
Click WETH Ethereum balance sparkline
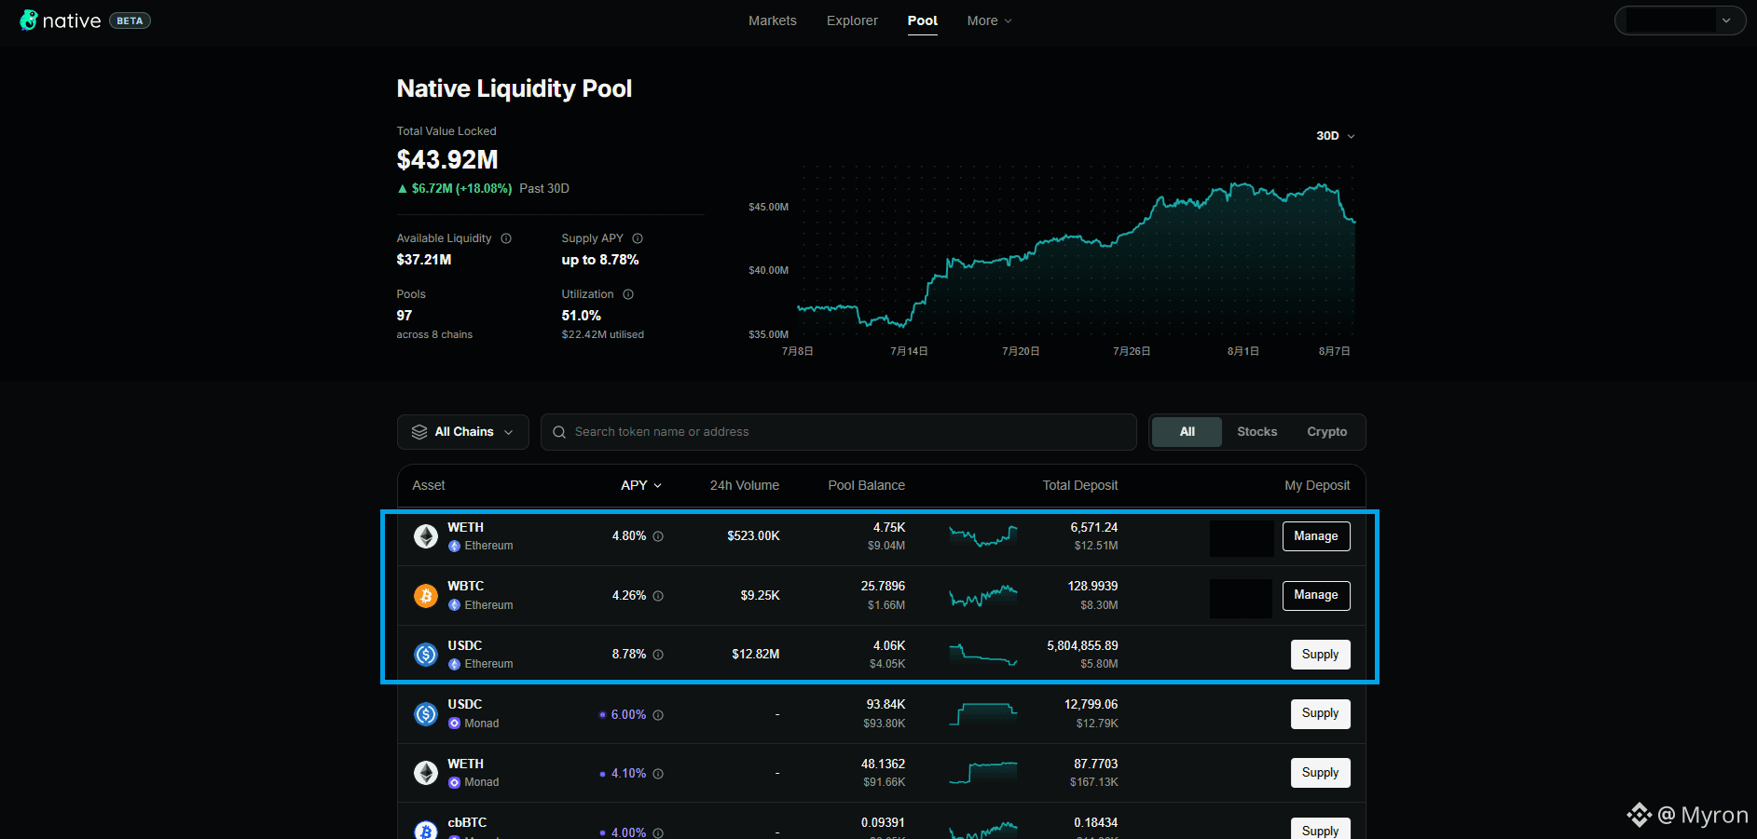[982, 535]
